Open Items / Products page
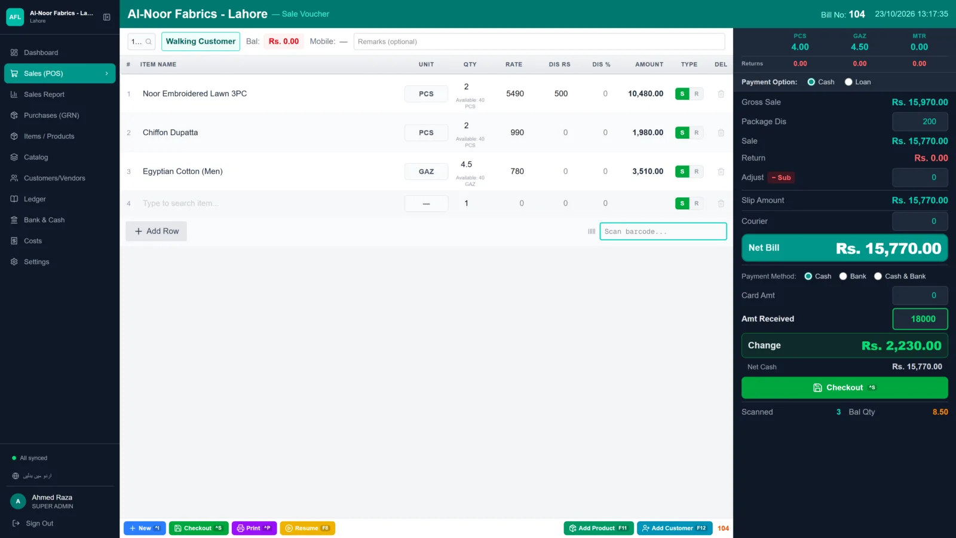Viewport: 956px width, 538px height. pyautogui.click(x=60, y=136)
